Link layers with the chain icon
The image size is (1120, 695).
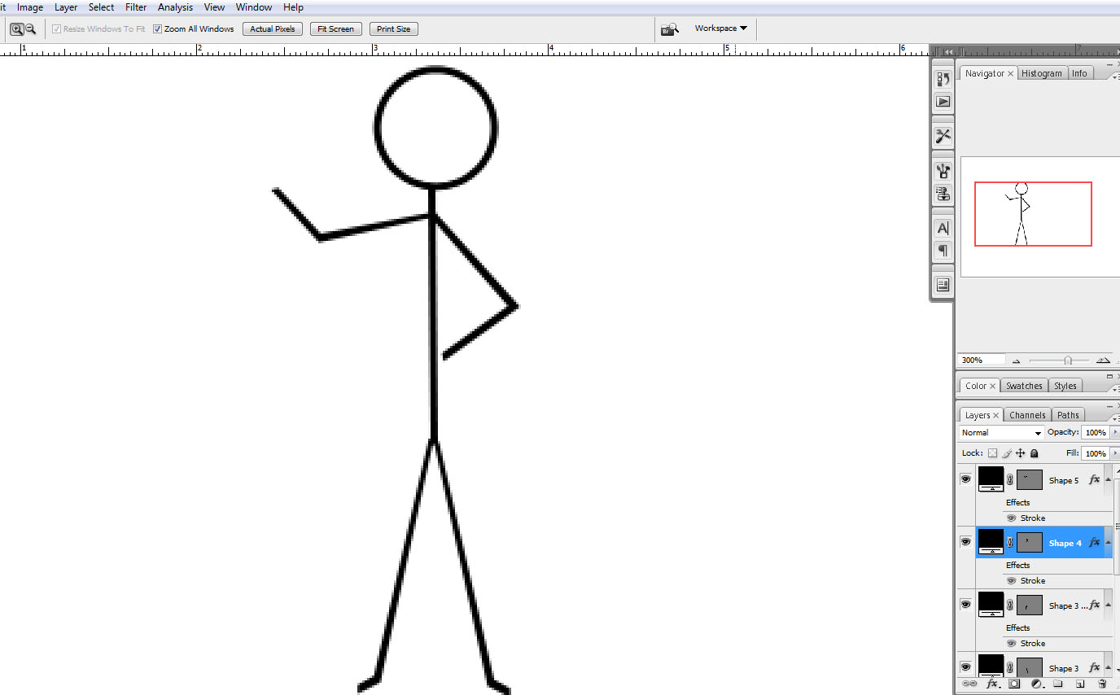click(x=969, y=684)
